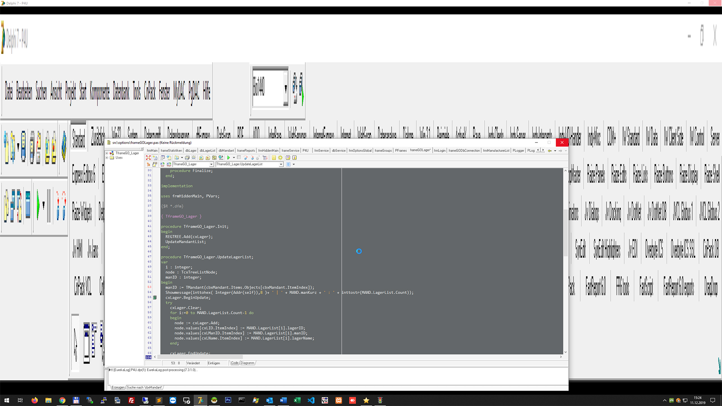
Task: Open the Diagramm view tab
Action: [x=247, y=363]
